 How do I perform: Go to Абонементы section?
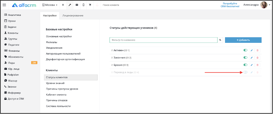[x=14, y=57]
